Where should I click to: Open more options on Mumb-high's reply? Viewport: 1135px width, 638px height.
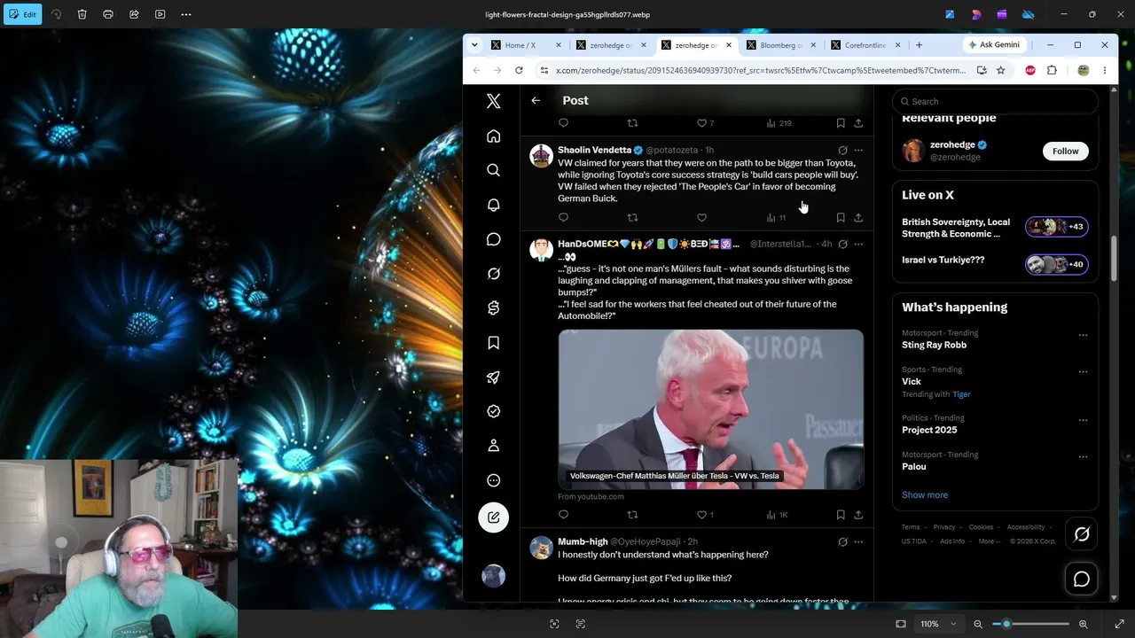coord(858,542)
